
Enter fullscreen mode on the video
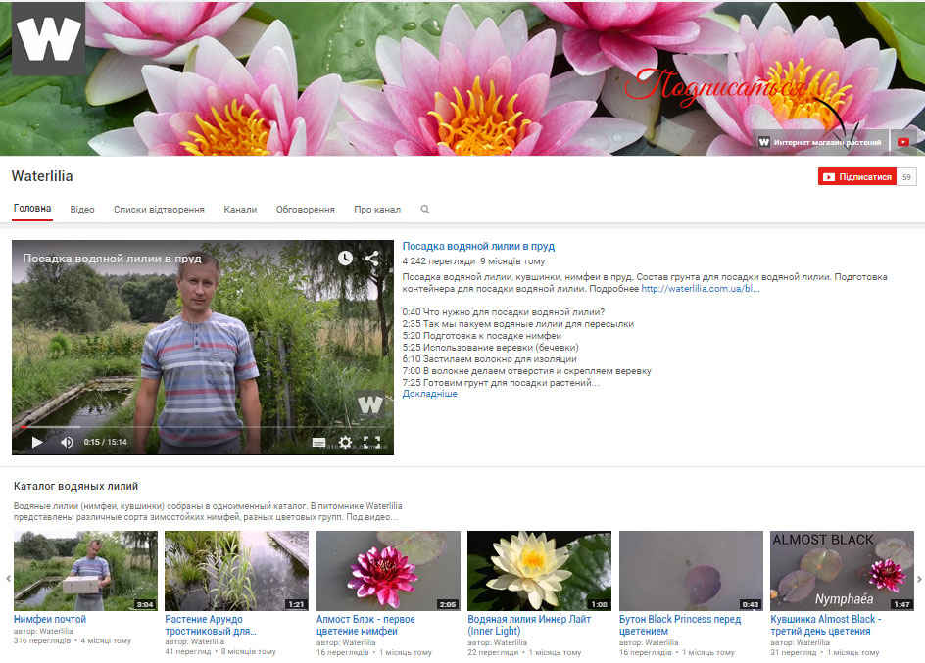(x=371, y=442)
